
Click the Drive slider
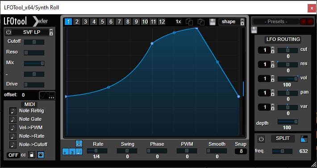coord(34,85)
